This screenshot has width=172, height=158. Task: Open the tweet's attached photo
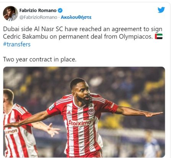click(x=84, y=112)
